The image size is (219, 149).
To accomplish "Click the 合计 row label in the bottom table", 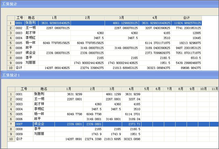I will (24, 139).
